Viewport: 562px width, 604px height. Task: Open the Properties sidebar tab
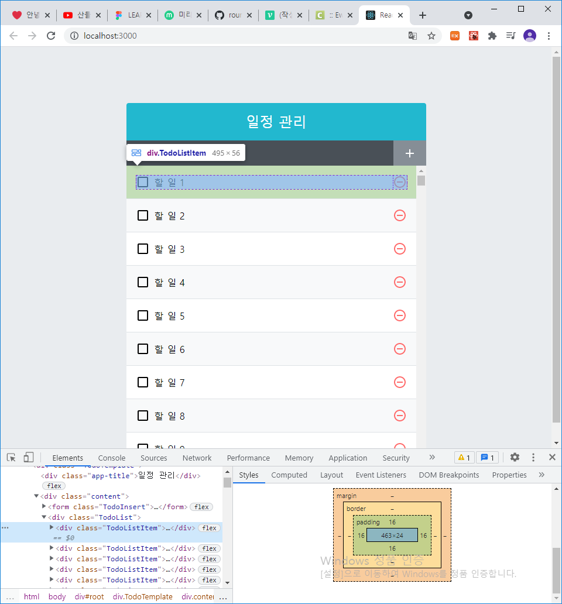click(509, 475)
